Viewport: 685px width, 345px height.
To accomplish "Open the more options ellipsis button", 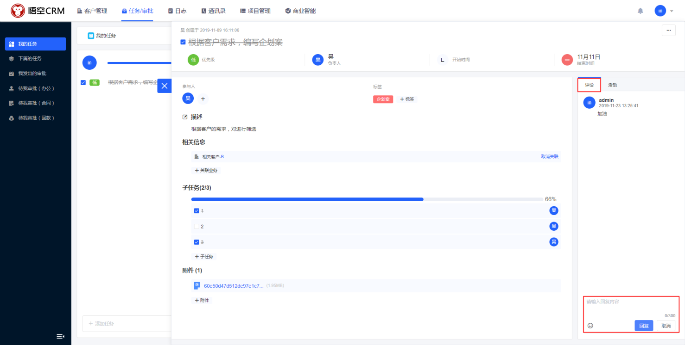I will [668, 30].
